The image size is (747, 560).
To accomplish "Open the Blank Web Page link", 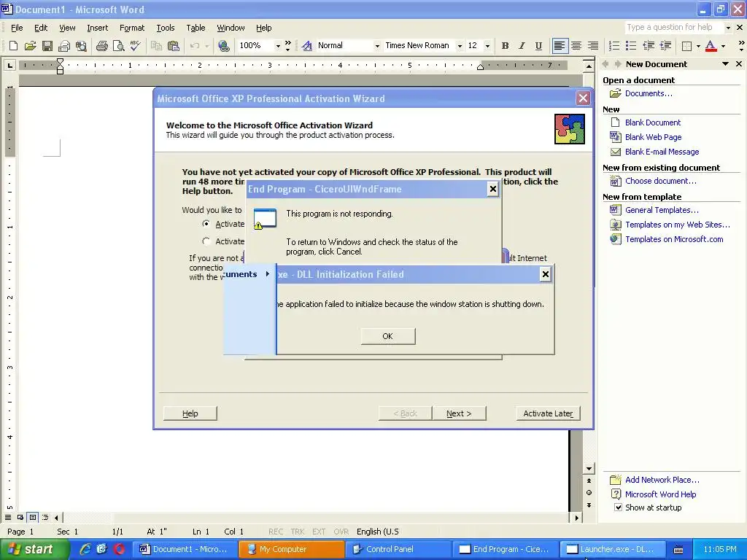I will tap(653, 137).
